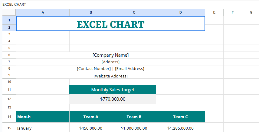Click the select-all corner box of the grid
259x132 pixels.
click(x=9, y=12)
